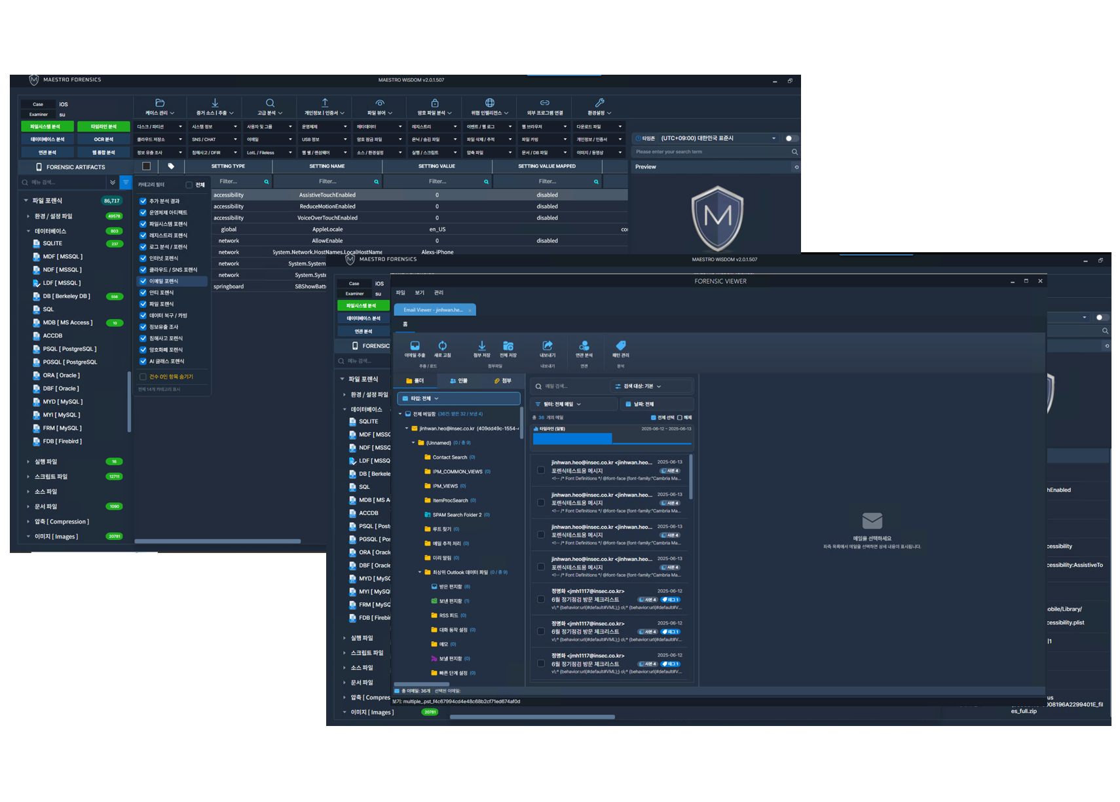The width and height of the screenshot is (1120, 802).
Task: Open the 보기 menu in Forensic Viewer
Action: pyautogui.click(x=420, y=293)
